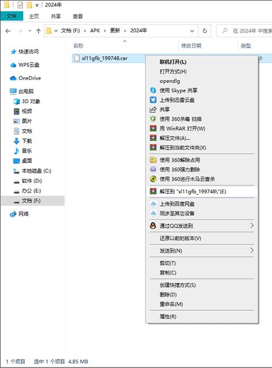
Task: Click the Xunlei cloud upload icon
Action: click(x=153, y=100)
